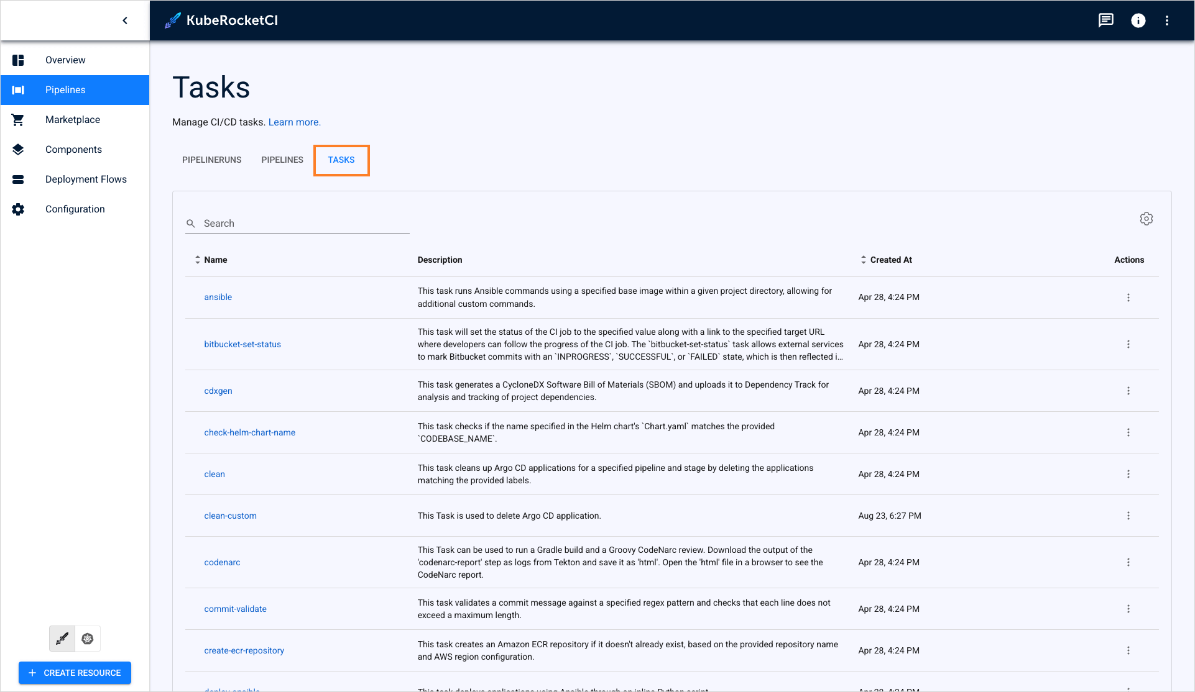
Task: Sort by the Created At column arrows
Action: [x=863, y=259]
